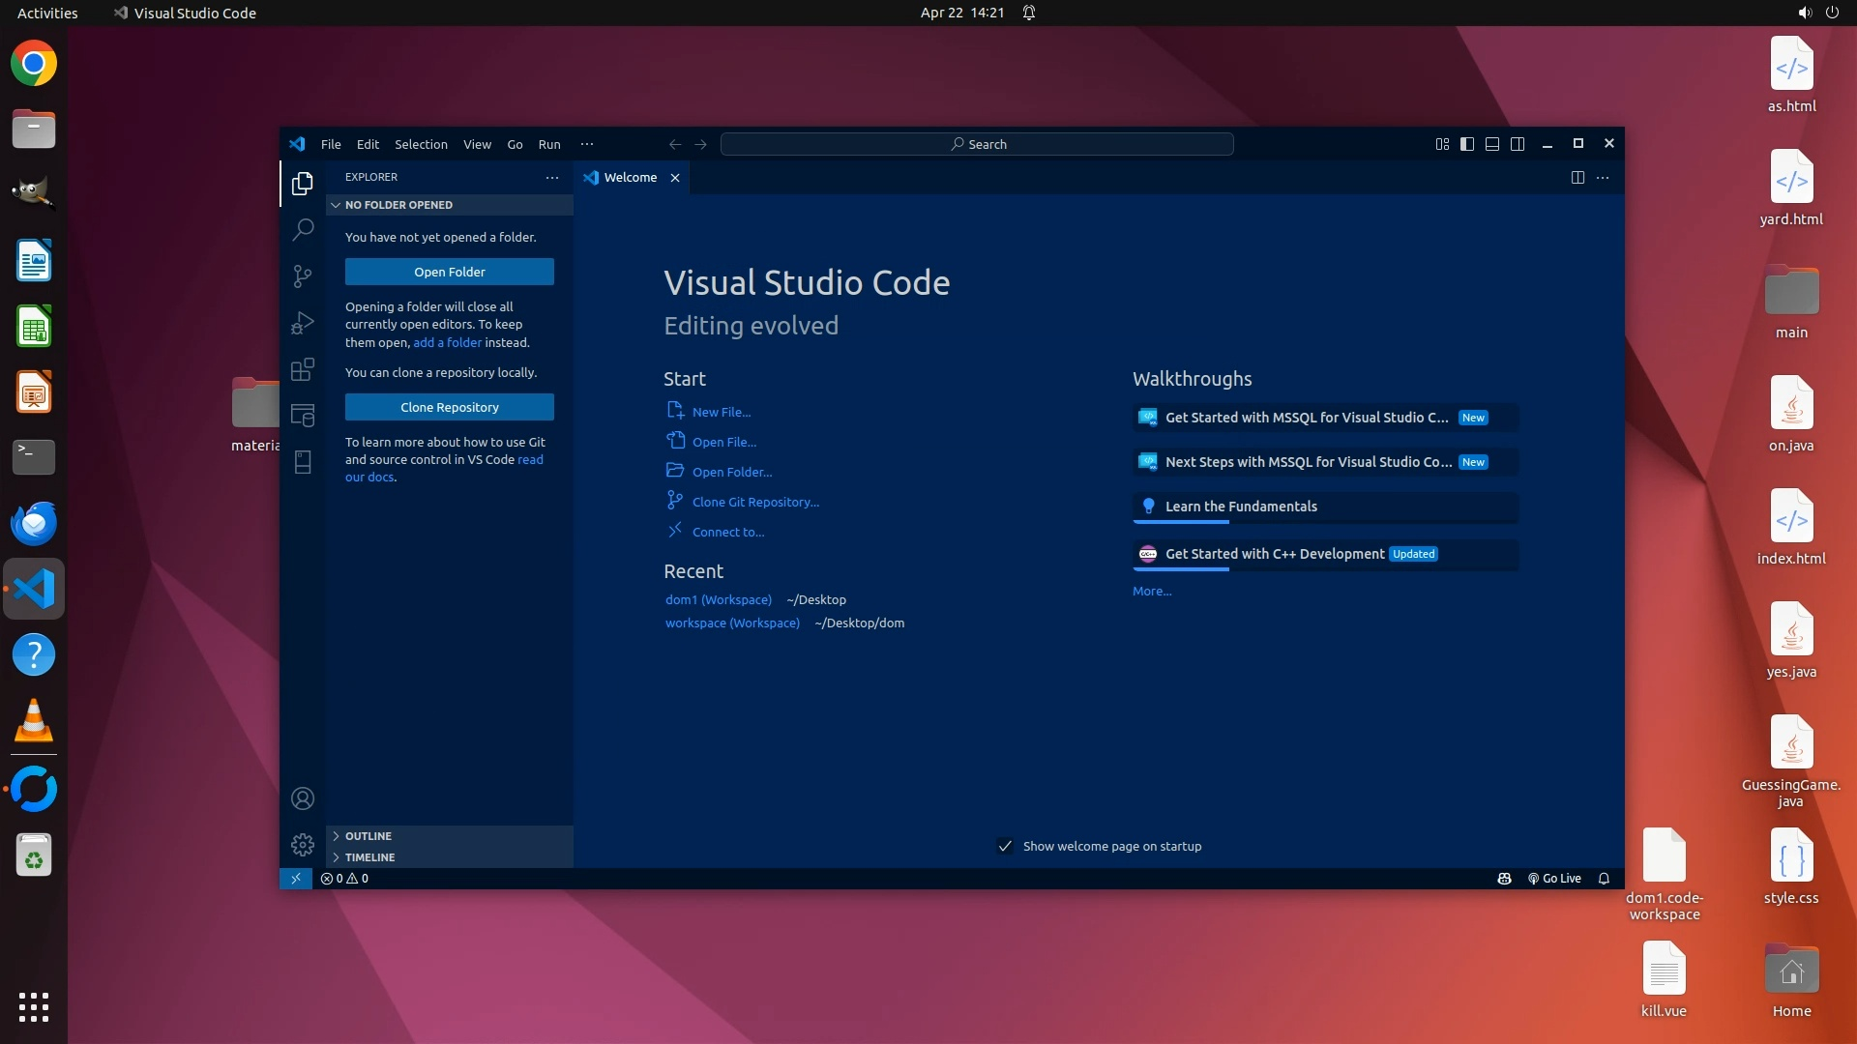Toggle the Panel layout button
Viewport: 1857px width, 1044px height.
1492,144
